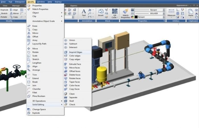Viewport: 199px width, 128px height.
Task: Open the QR Code tool
Action: 115,13
